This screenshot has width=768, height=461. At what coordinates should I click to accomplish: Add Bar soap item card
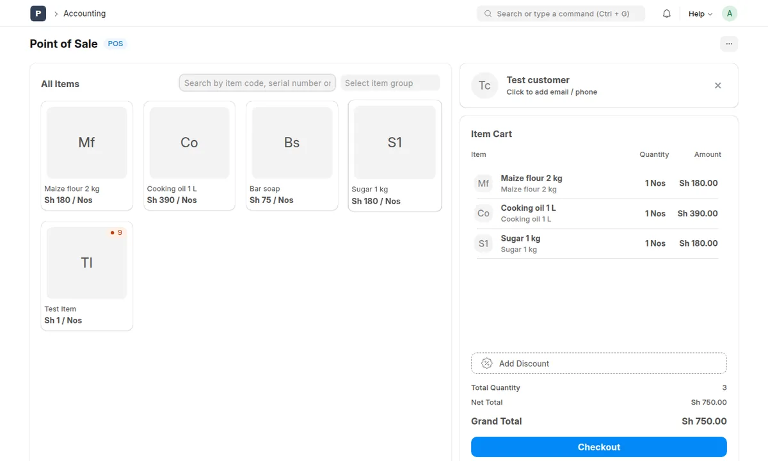coord(292,156)
